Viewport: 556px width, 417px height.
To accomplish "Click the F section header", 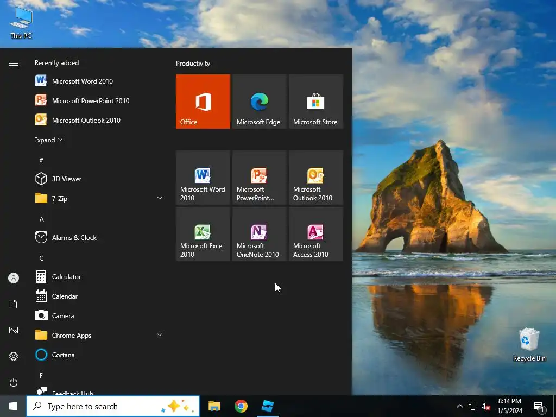I will pos(41,375).
